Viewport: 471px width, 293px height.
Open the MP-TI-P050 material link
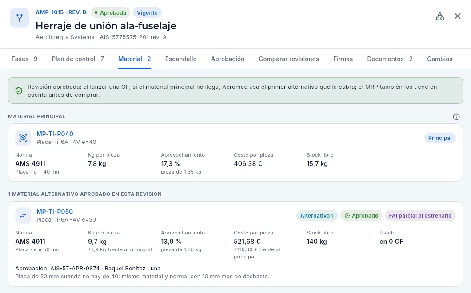pyautogui.click(x=55, y=212)
